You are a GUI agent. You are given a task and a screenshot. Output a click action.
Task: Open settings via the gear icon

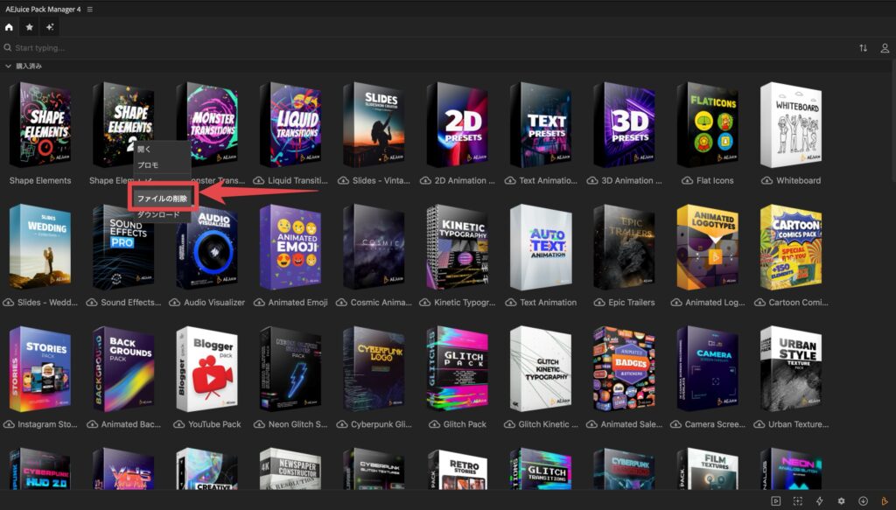tap(841, 500)
